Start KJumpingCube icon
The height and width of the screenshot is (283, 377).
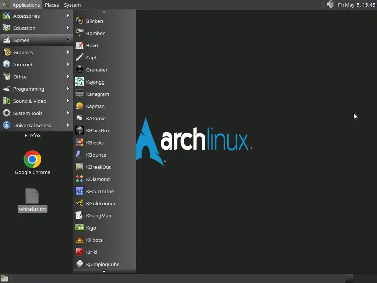pos(80,264)
